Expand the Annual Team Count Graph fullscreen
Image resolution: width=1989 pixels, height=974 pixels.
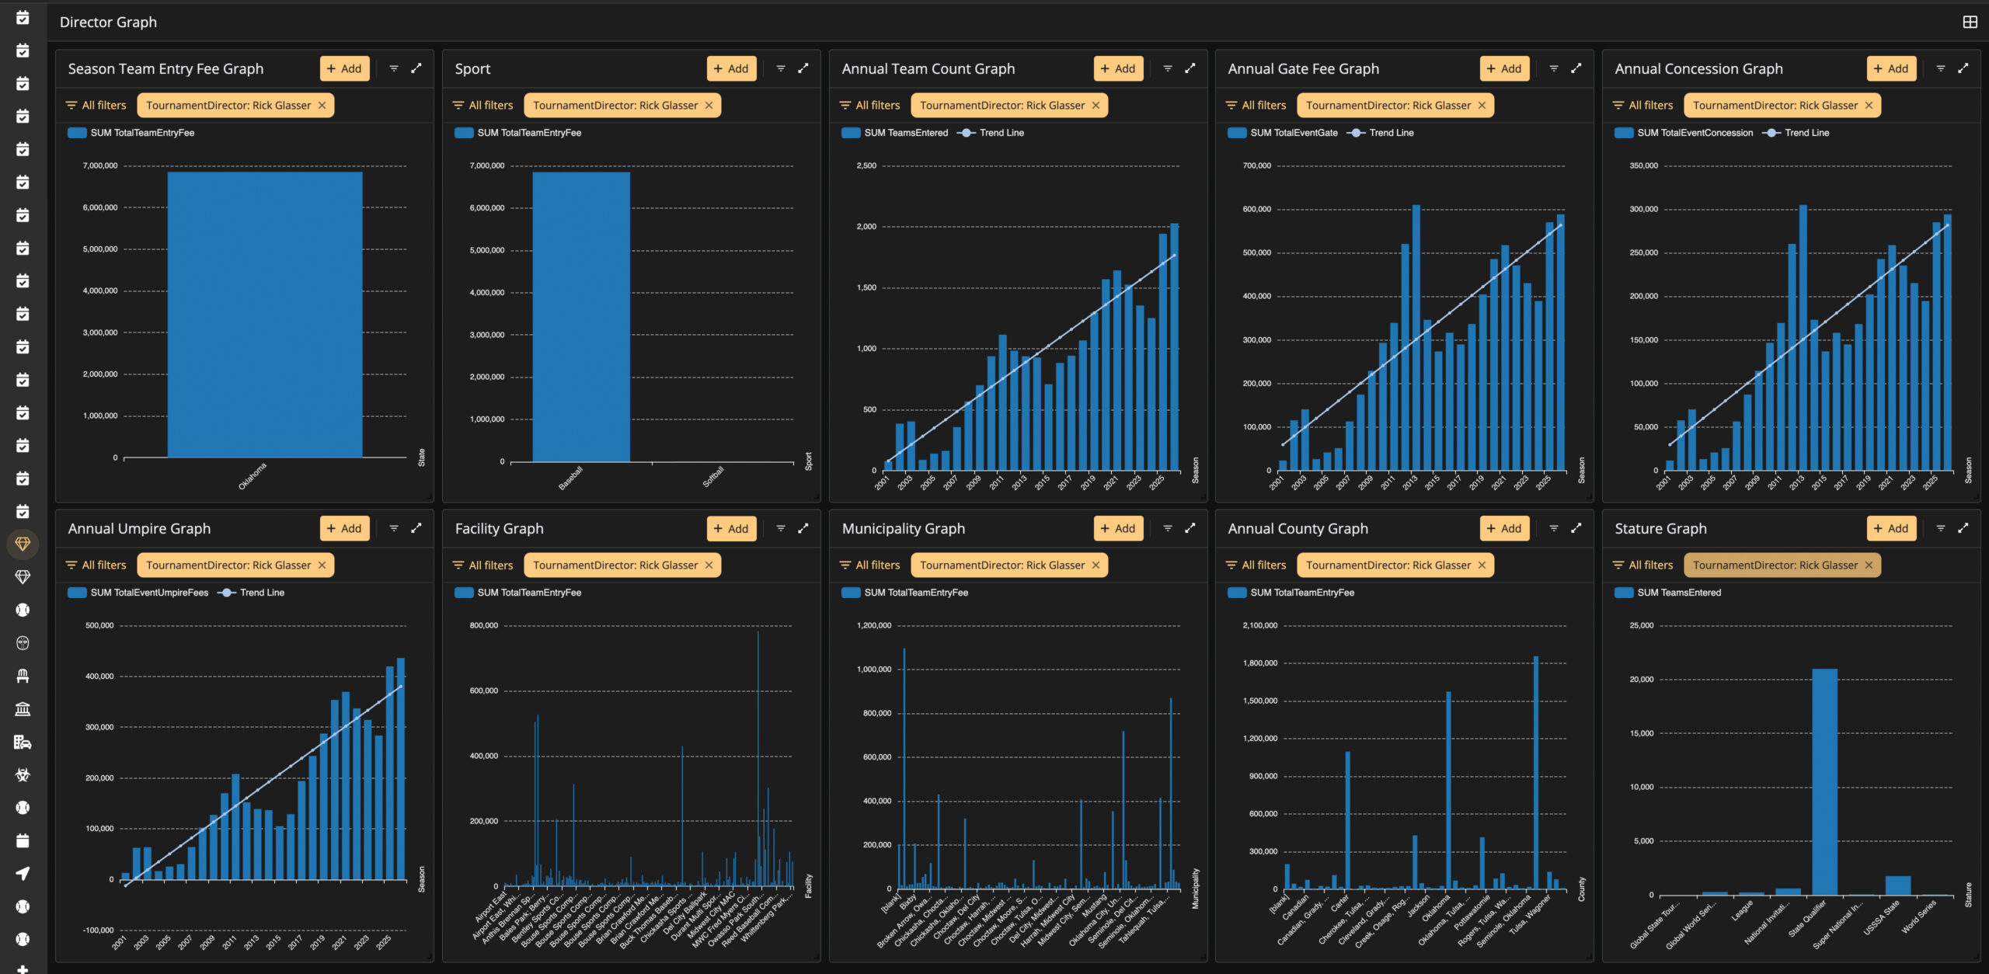[x=1190, y=68]
